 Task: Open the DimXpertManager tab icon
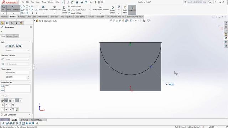point(17,23)
